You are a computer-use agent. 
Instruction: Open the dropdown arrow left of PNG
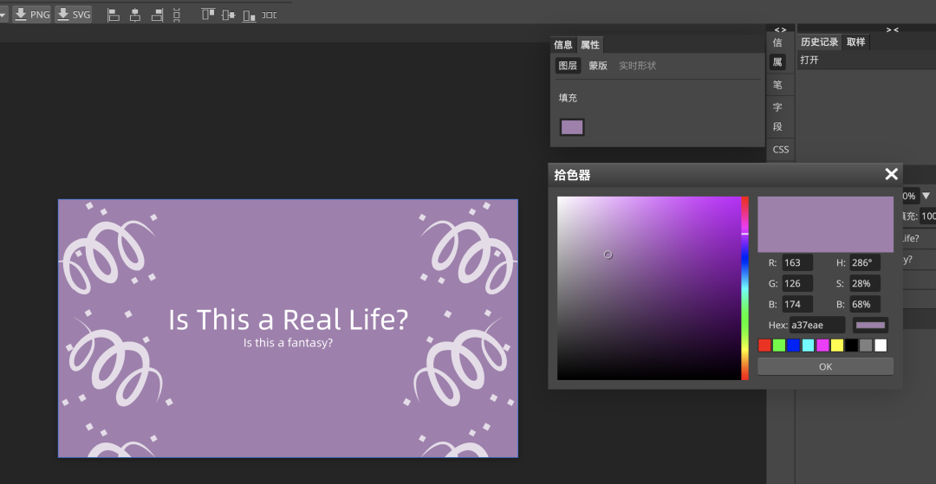pyautogui.click(x=3, y=15)
